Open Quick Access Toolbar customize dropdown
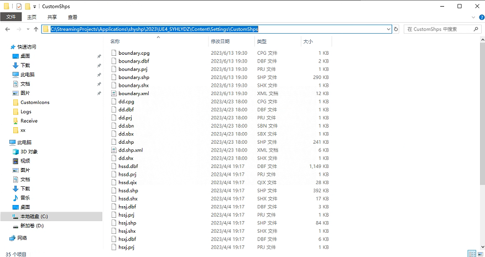 (x=34, y=7)
